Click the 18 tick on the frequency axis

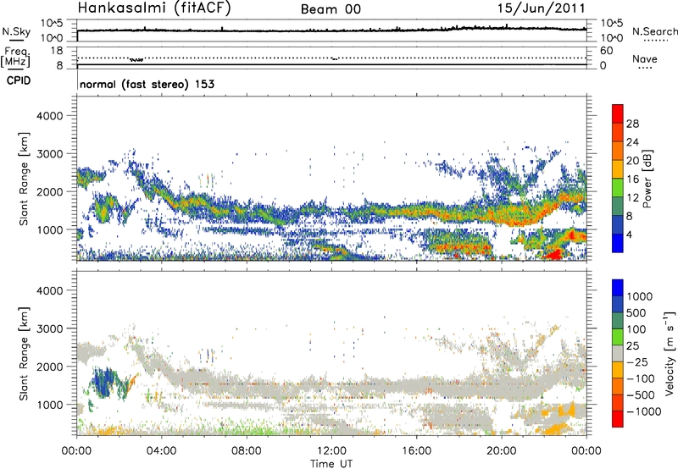pos(57,51)
